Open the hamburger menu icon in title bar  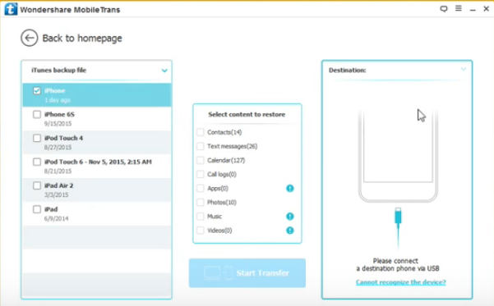459,8
